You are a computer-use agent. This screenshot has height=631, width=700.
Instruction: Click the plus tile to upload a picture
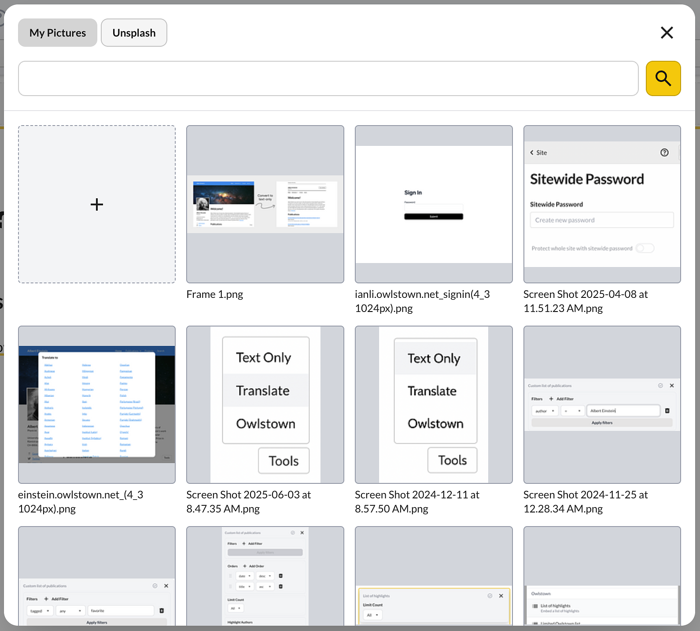point(97,204)
